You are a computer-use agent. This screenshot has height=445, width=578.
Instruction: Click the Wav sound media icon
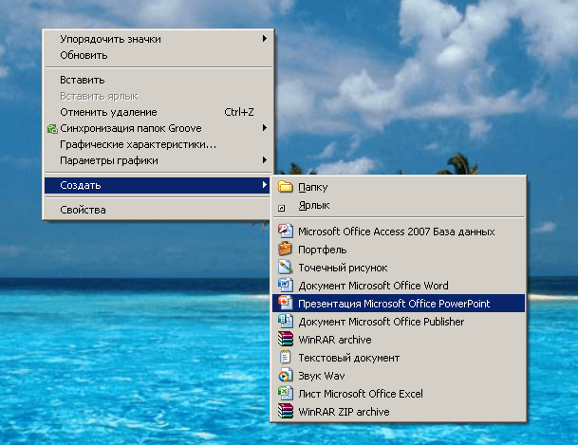pos(285,376)
